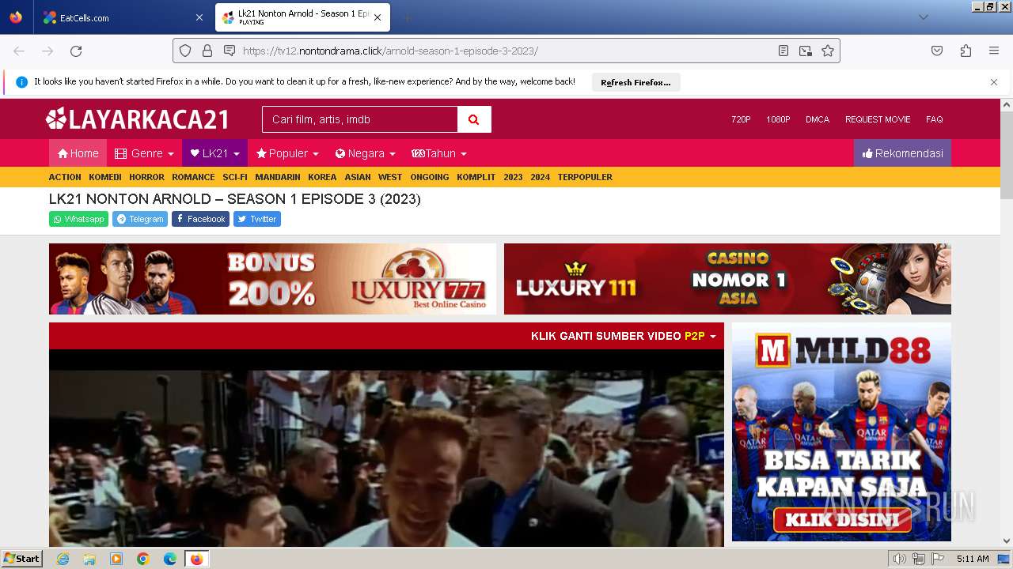This screenshot has width=1013, height=569.
Task: Share via the Telegram button
Action: (x=140, y=219)
